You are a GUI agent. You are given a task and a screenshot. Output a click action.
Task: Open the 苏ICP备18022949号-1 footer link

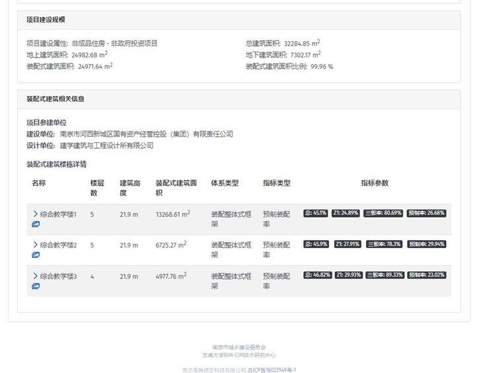(272, 370)
